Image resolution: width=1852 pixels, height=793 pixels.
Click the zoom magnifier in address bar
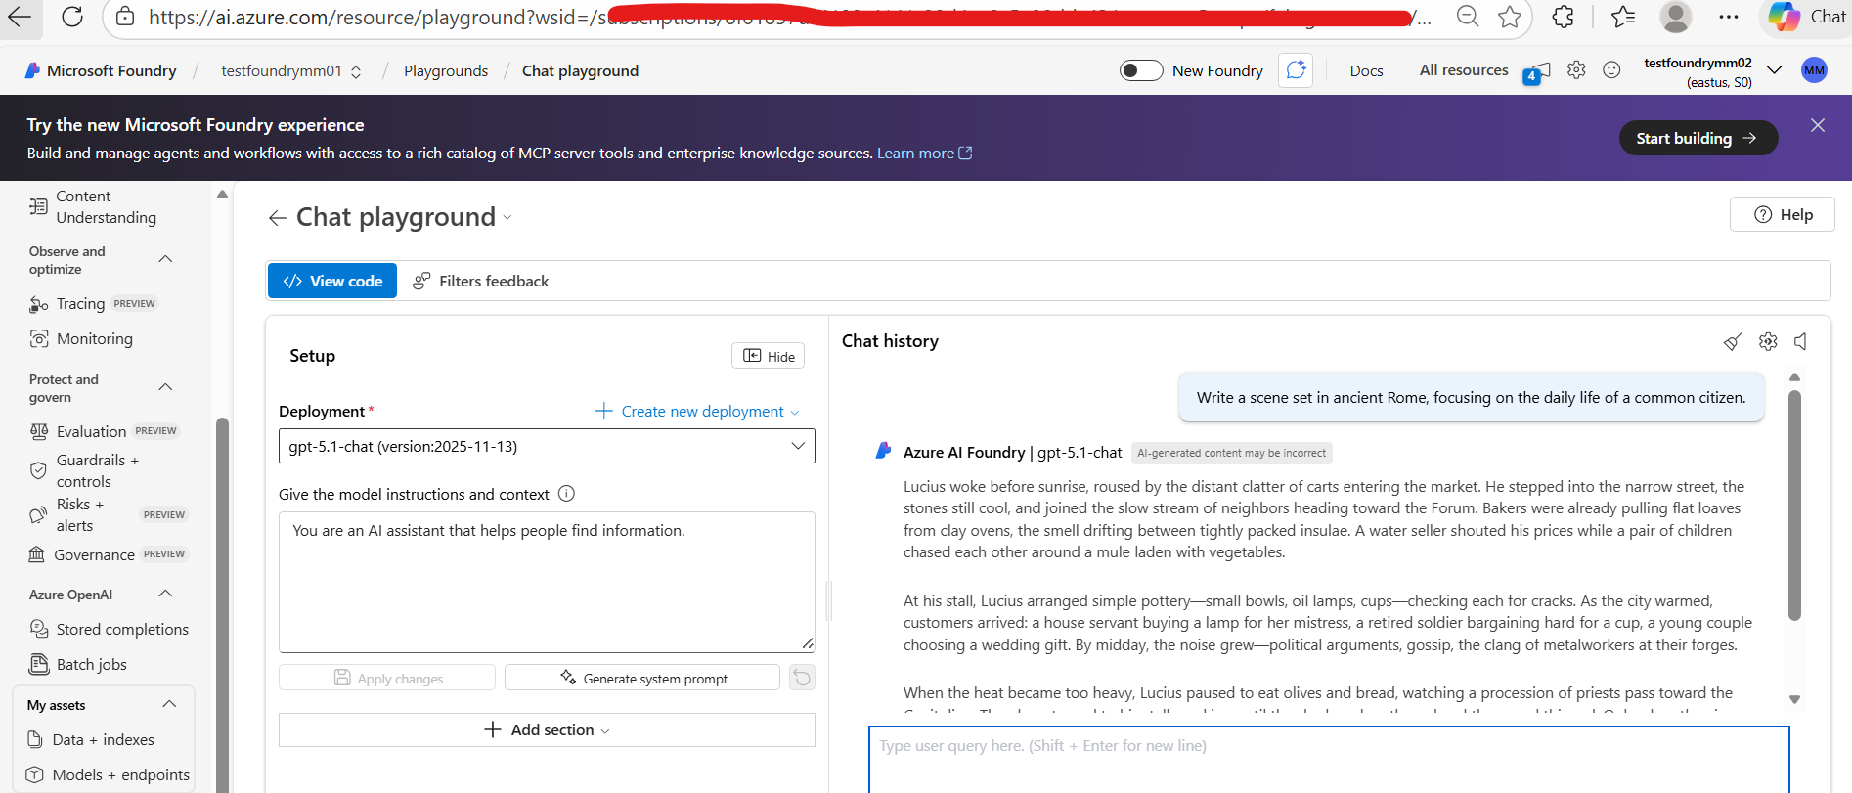point(1468,17)
